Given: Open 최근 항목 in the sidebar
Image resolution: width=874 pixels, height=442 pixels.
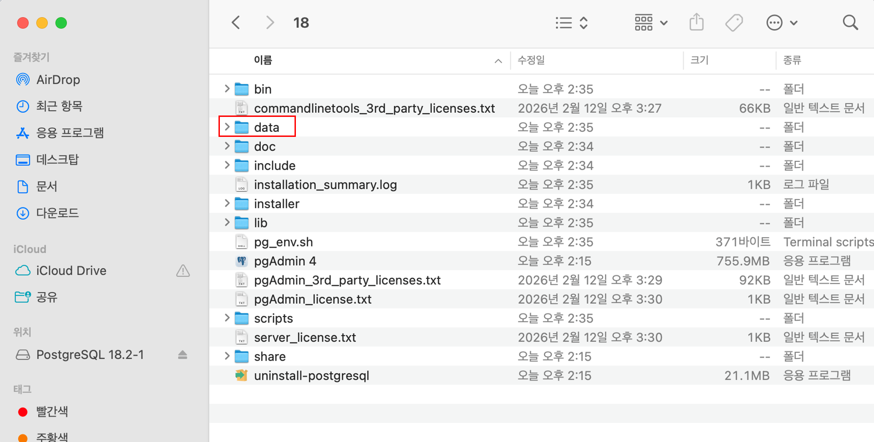Looking at the screenshot, I should [x=59, y=106].
